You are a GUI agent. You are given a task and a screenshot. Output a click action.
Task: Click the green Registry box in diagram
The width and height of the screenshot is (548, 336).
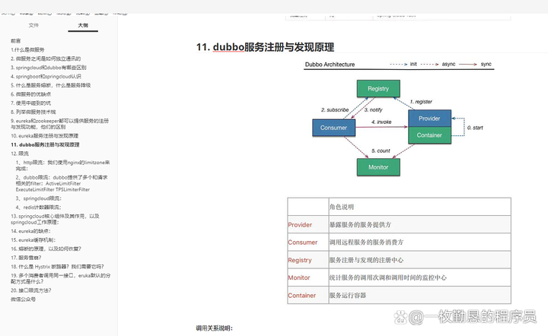point(378,89)
